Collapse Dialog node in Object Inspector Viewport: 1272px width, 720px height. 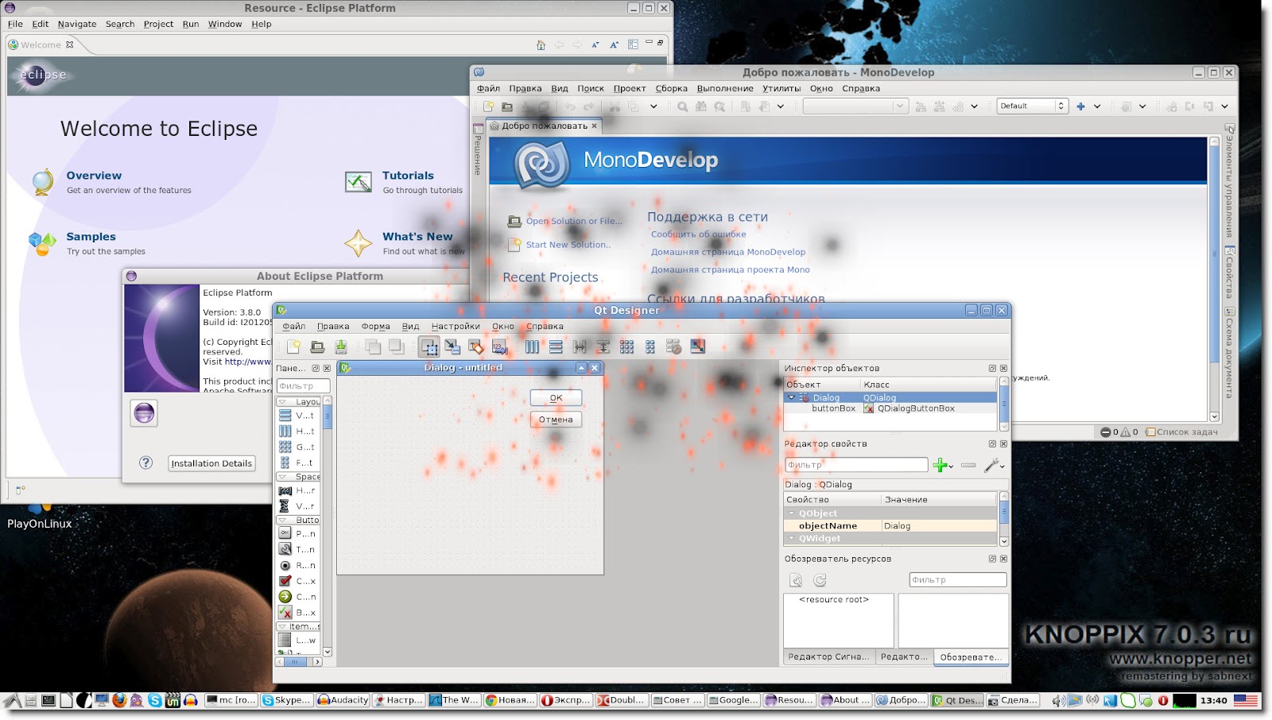coord(792,397)
